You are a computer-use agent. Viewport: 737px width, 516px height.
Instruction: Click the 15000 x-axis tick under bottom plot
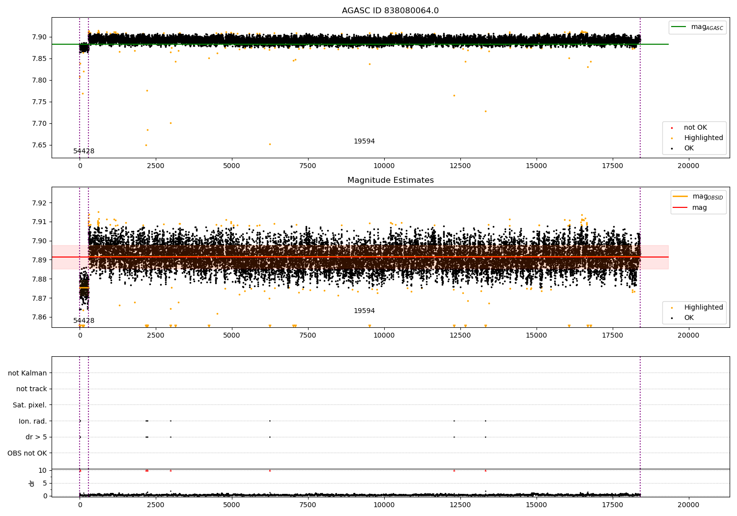pos(536,505)
